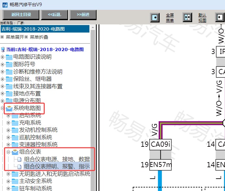Click the 返回主目录 button
Viewport: 225px width, 191px height.
(x=21, y=15)
